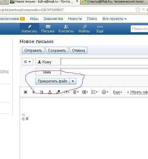Click Сохранить to save draft

click(x=57, y=50)
